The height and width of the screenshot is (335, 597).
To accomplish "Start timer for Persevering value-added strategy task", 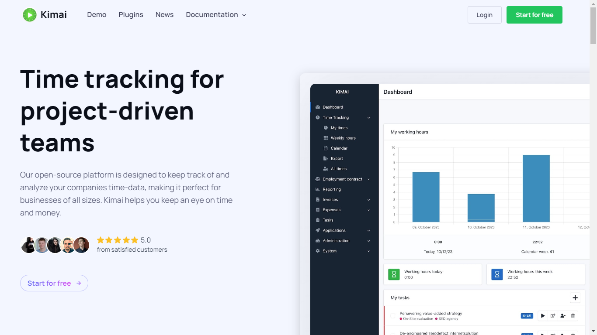I will pyautogui.click(x=543, y=316).
